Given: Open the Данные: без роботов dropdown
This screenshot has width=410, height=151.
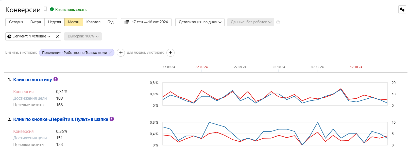Looking at the screenshot, I should click(x=251, y=22).
